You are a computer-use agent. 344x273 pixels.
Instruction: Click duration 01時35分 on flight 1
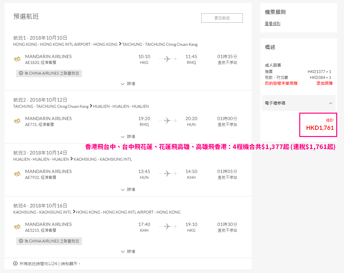click(227, 57)
